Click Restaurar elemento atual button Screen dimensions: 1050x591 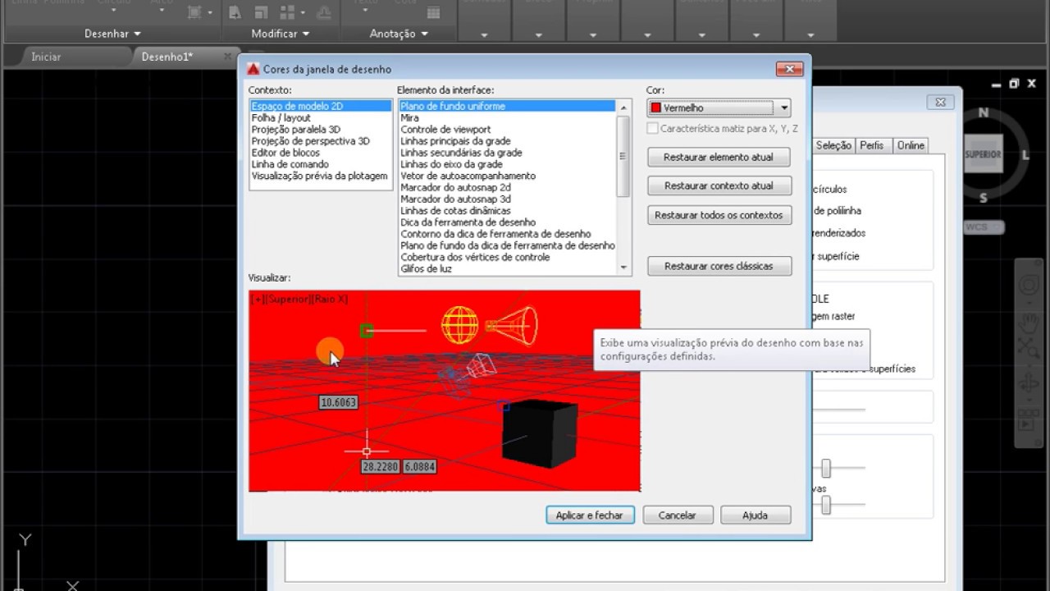[x=719, y=157]
